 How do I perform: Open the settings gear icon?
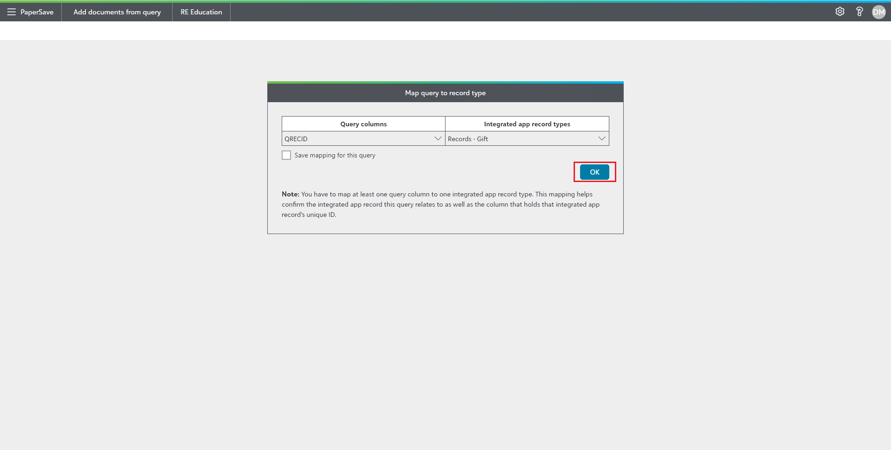[x=839, y=12]
